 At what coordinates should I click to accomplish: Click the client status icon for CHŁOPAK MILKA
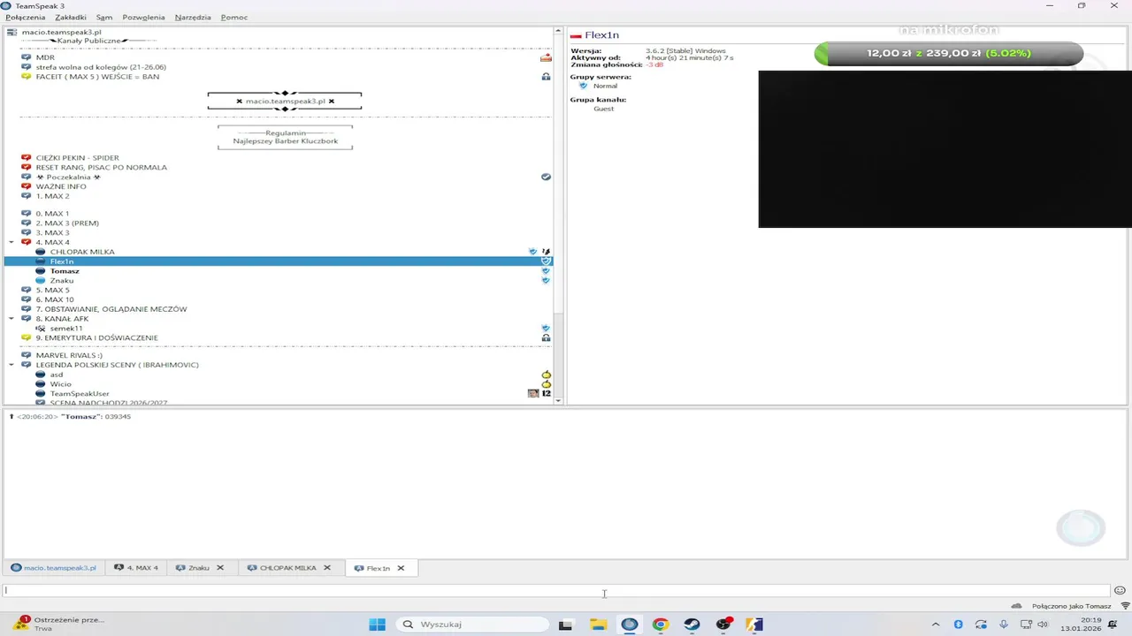coord(41,252)
